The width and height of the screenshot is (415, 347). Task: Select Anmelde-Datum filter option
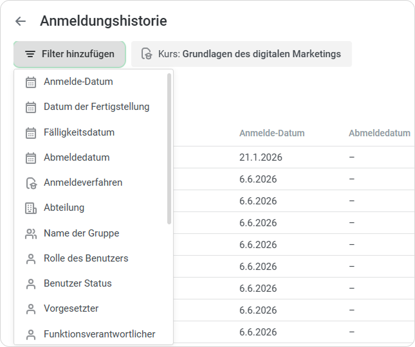[91, 82]
